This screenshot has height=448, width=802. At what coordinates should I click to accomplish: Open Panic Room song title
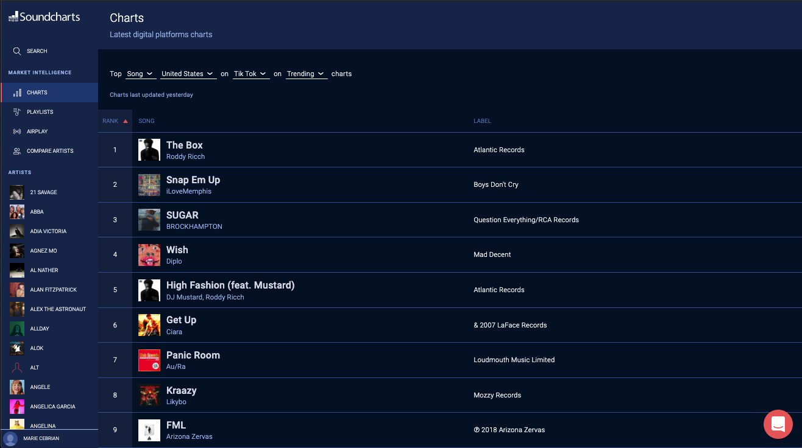193,355
